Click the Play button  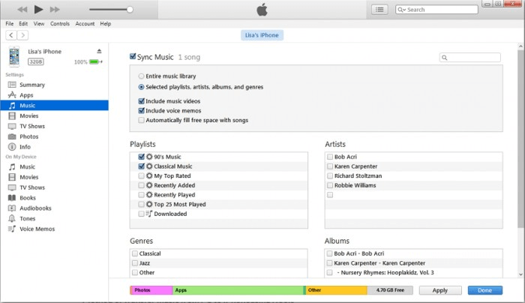coord(38,10)
